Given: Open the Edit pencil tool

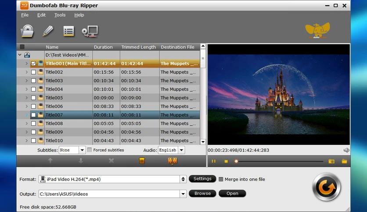Looking at the screenshot, I should click(x=47, y=31).
